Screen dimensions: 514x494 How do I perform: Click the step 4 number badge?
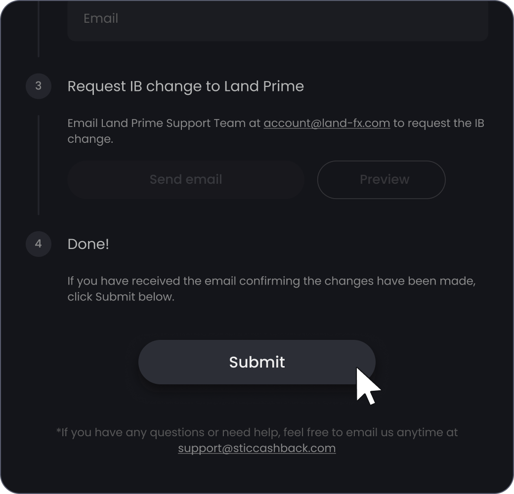coord(39,244)
